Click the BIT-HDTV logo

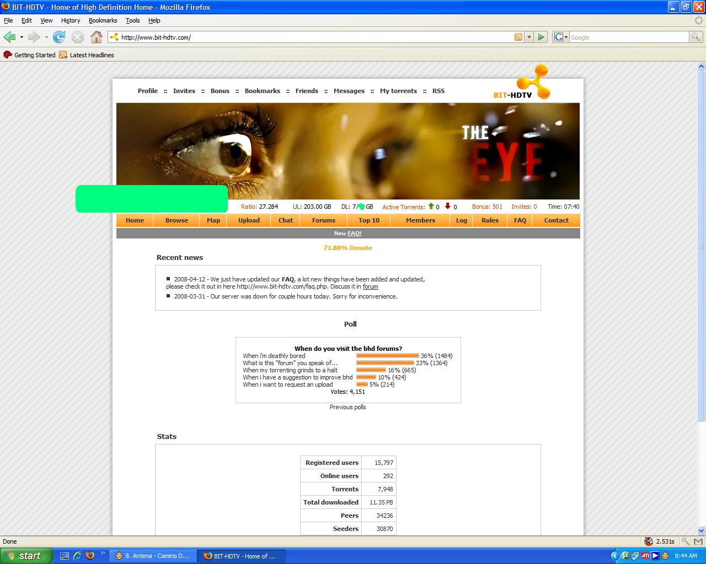coord(522,83)
